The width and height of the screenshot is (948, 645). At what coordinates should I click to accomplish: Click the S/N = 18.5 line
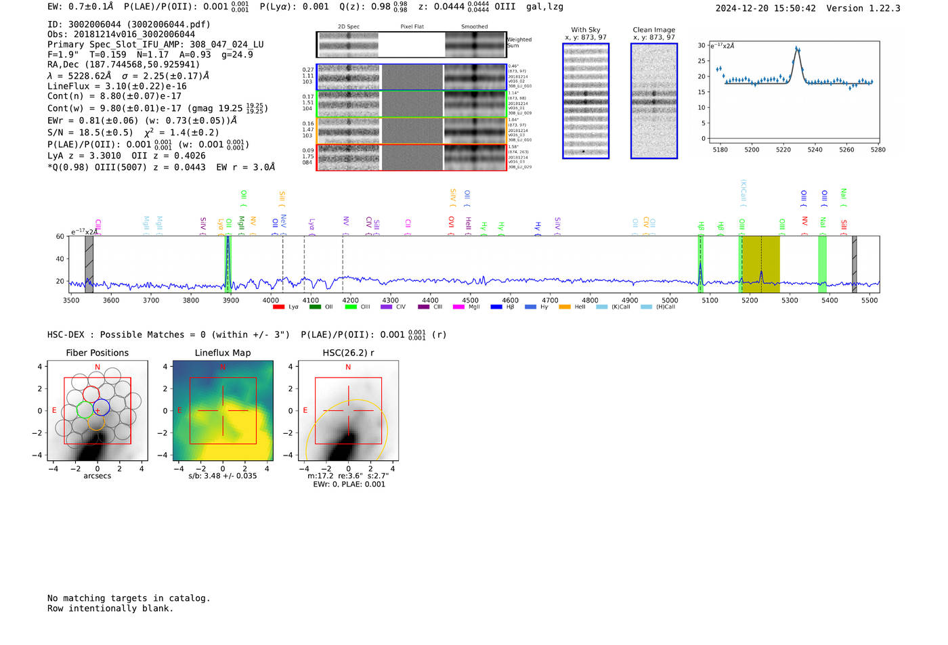[133, 133]
